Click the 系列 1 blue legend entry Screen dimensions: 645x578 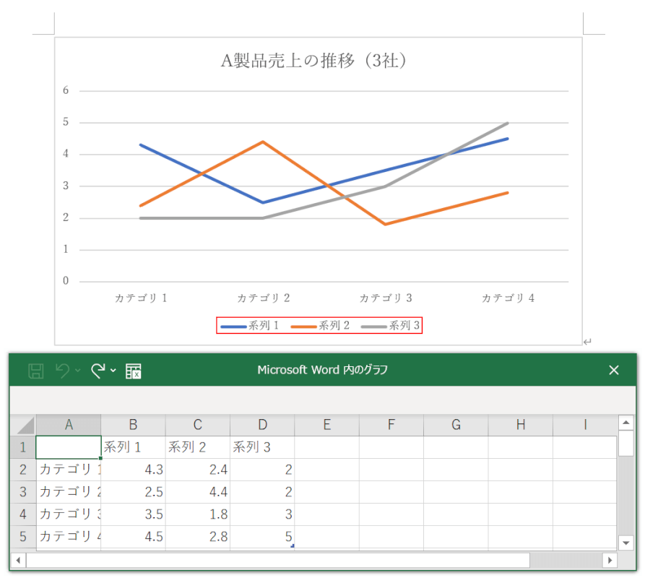250,326
